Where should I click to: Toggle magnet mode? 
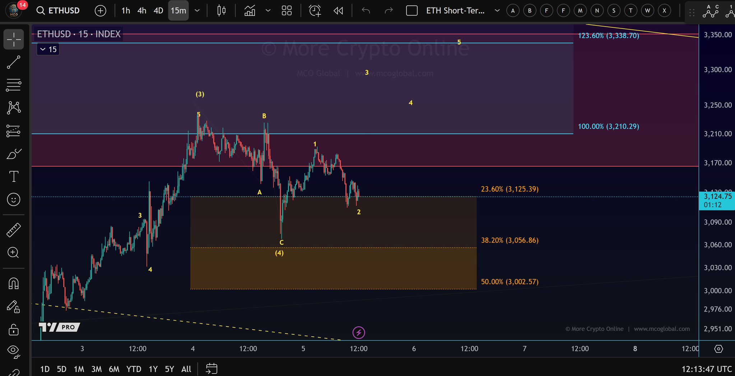[14, 284]
